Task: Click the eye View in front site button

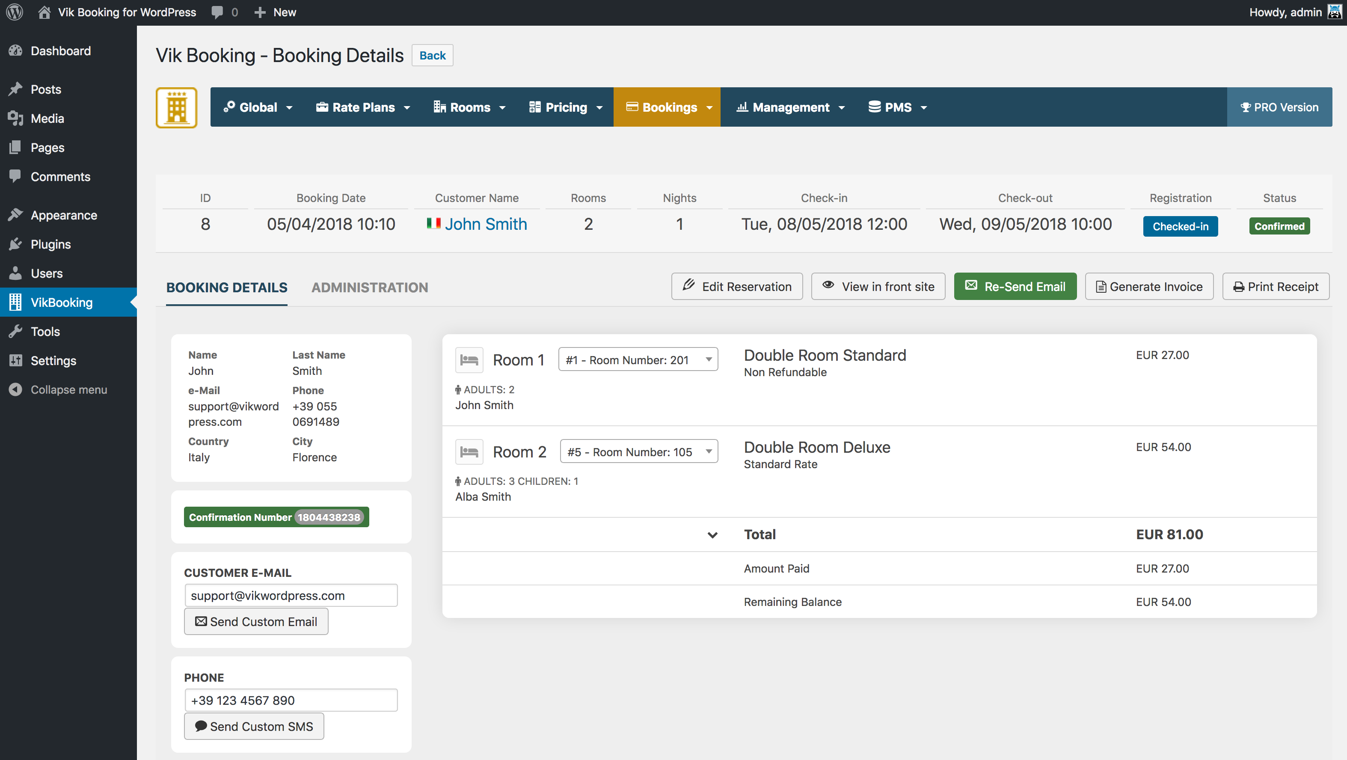Action: pos(878,287)
